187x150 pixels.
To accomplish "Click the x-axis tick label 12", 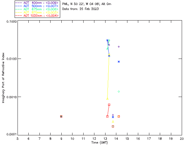I will click(94, 139).
